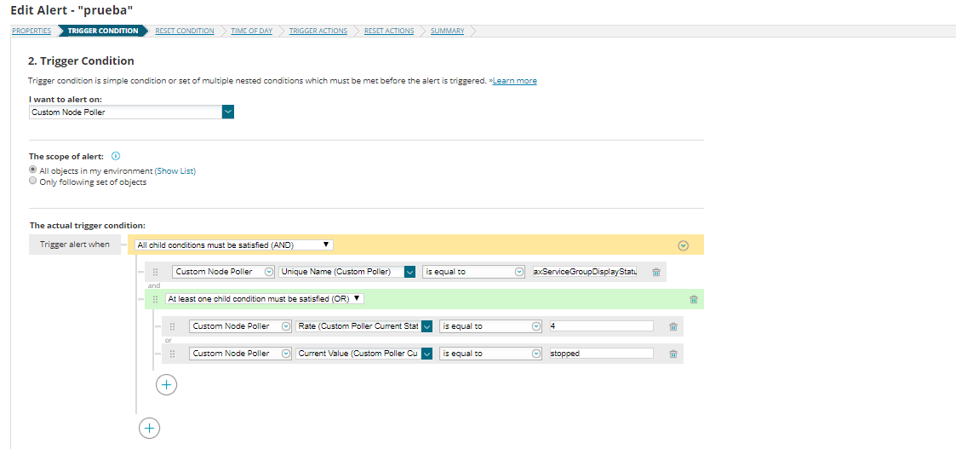The height and width of the screenshot is (449, 956).
Task: Edit the value field containing stopped
Action: (601, 354)
